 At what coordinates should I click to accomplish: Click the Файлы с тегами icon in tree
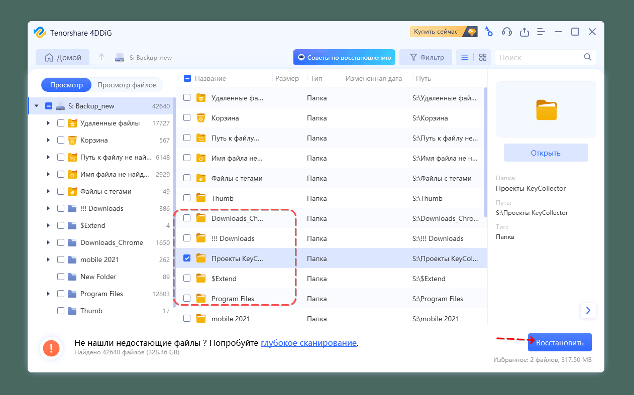click(x=72, y=191)
